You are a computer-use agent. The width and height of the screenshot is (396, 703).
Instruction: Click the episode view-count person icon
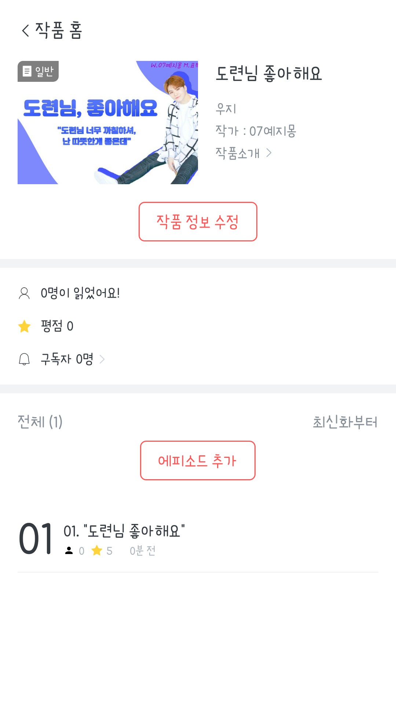tap(69, 550)
